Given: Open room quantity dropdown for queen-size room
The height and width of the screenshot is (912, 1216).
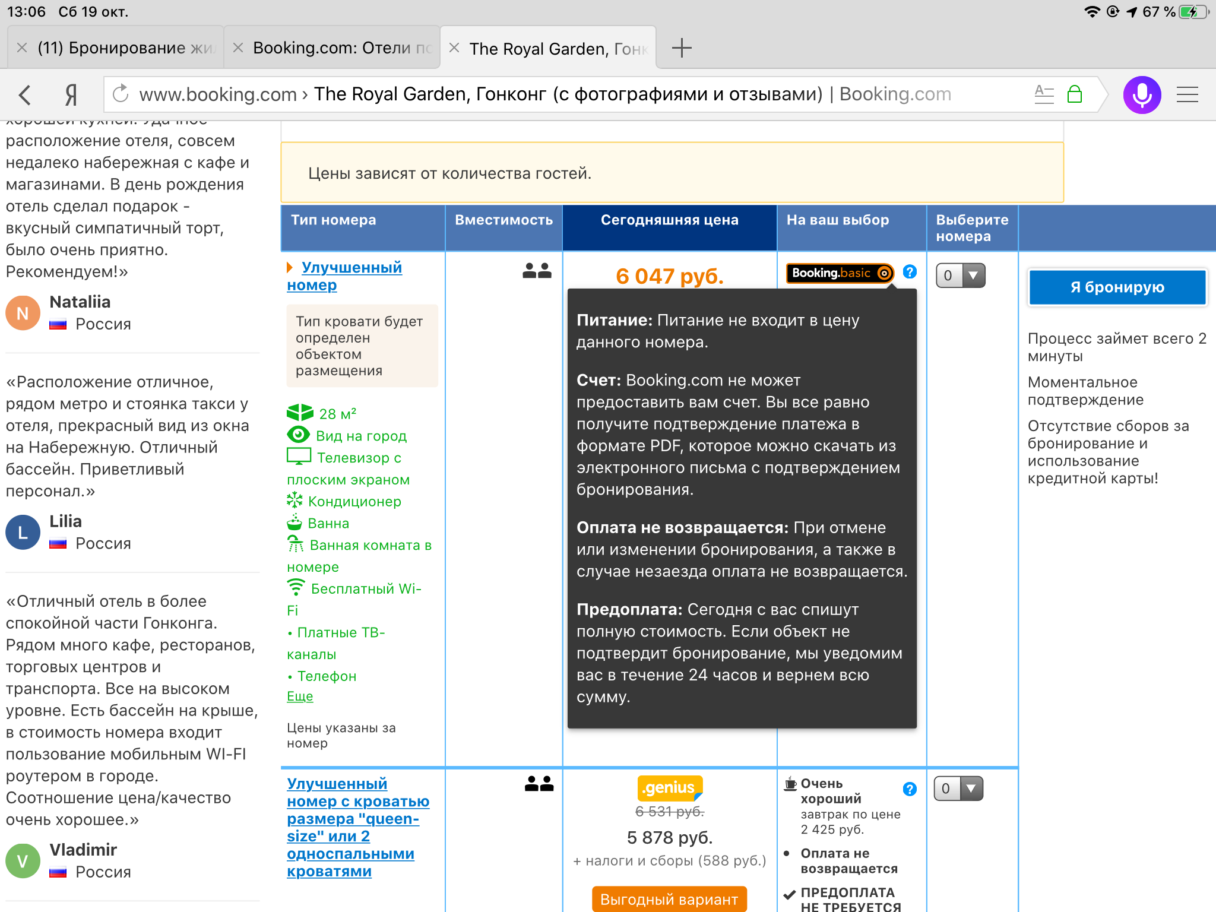Looking at the screenshot, I should [958, 788].
